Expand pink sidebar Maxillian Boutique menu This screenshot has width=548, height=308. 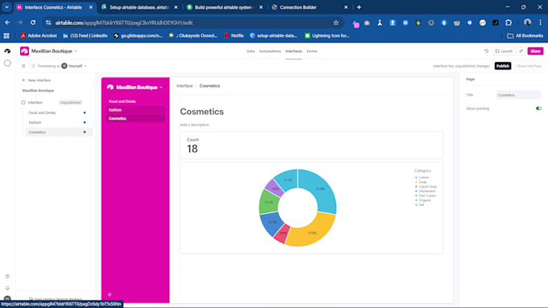135,87
